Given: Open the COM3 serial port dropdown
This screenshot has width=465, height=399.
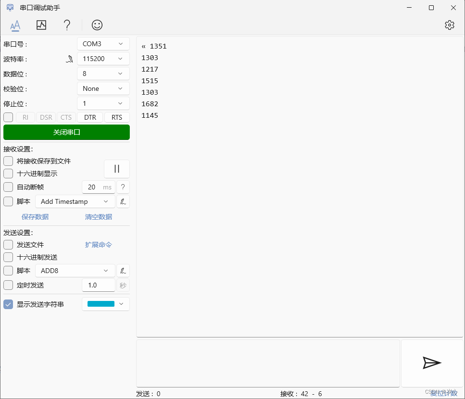Looking at the screenshot, I should (103, 44).
